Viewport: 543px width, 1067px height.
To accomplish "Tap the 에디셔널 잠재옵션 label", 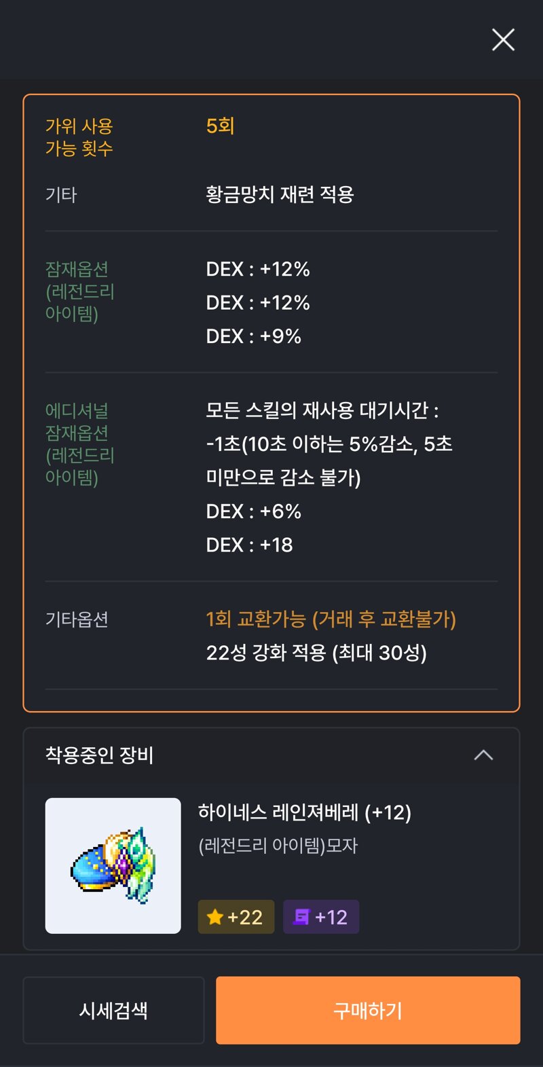I will pyautogui.click(x=80, y=444).
